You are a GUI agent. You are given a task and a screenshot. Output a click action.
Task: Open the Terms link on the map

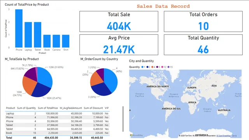[x=234, y=136]
